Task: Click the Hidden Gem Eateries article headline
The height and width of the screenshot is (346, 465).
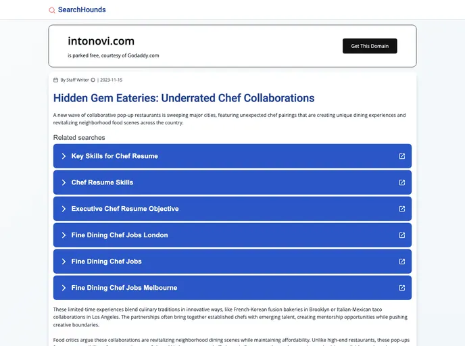Action: [184, 98]
